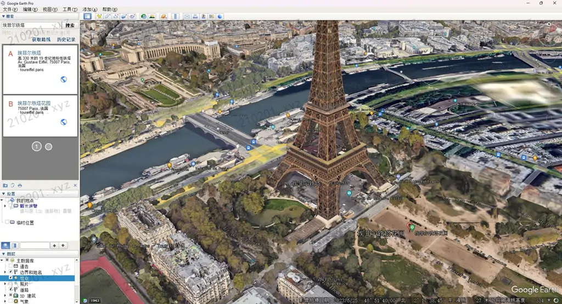Screen dimensions: 562x304
Task: Go to results page 1 circle
Action: click(37, 147)
